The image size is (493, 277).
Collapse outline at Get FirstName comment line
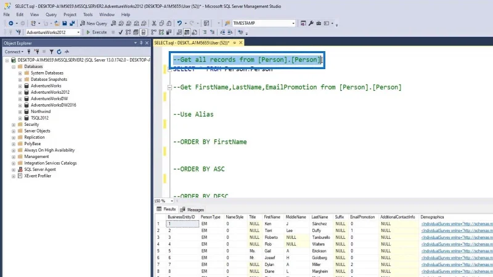169,88
